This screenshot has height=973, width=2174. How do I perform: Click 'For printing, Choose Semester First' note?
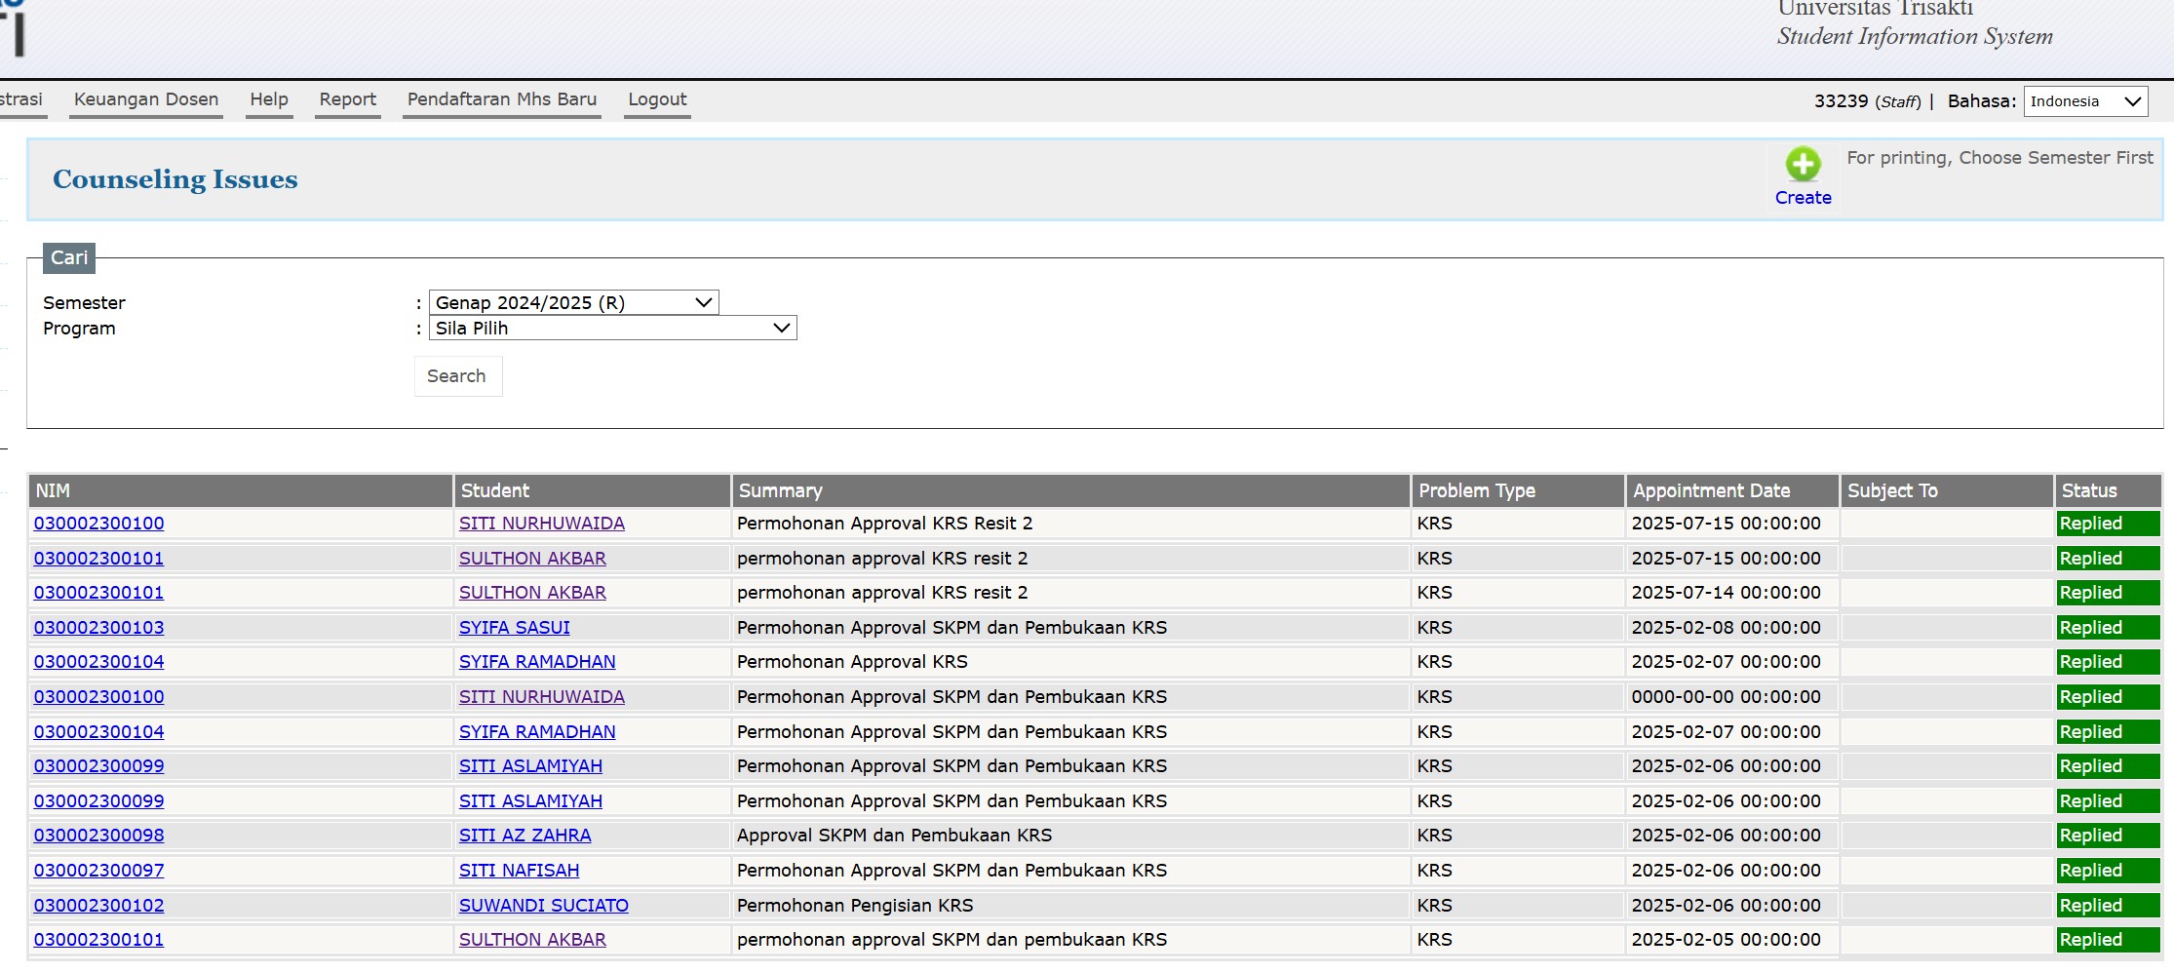tap(1999, 158)
